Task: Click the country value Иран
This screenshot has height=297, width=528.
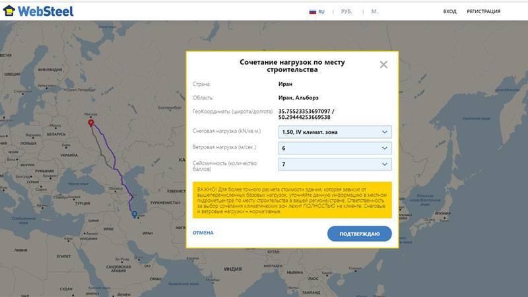Action: tap(285, 84)
